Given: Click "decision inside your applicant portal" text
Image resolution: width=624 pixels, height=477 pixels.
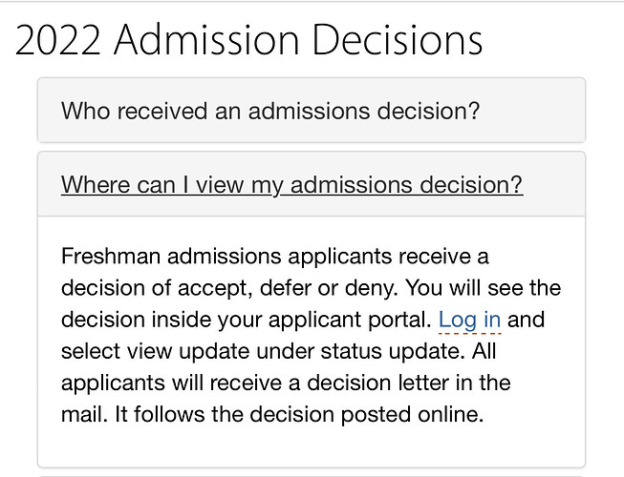Looking at the screenshot, I should [x=245, y=320].
